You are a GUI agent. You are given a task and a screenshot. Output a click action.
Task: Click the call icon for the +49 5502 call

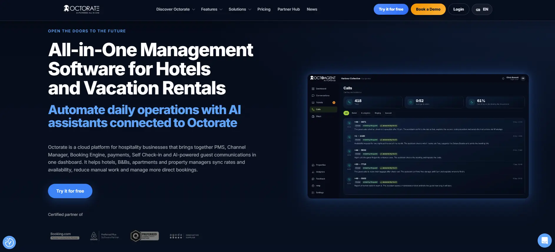pos(349,180)
